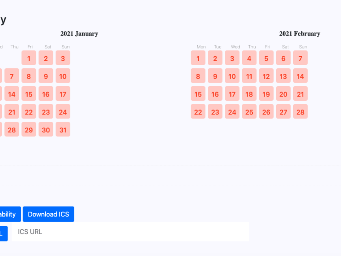
Task: Click January 17 date cell
Action: click(x=63, y=94)
